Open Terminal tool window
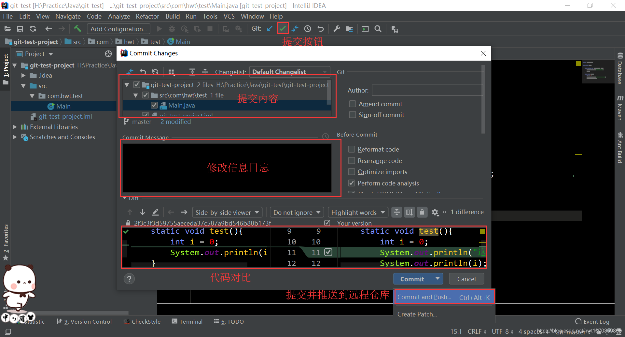625x337 pixels. 187,322
